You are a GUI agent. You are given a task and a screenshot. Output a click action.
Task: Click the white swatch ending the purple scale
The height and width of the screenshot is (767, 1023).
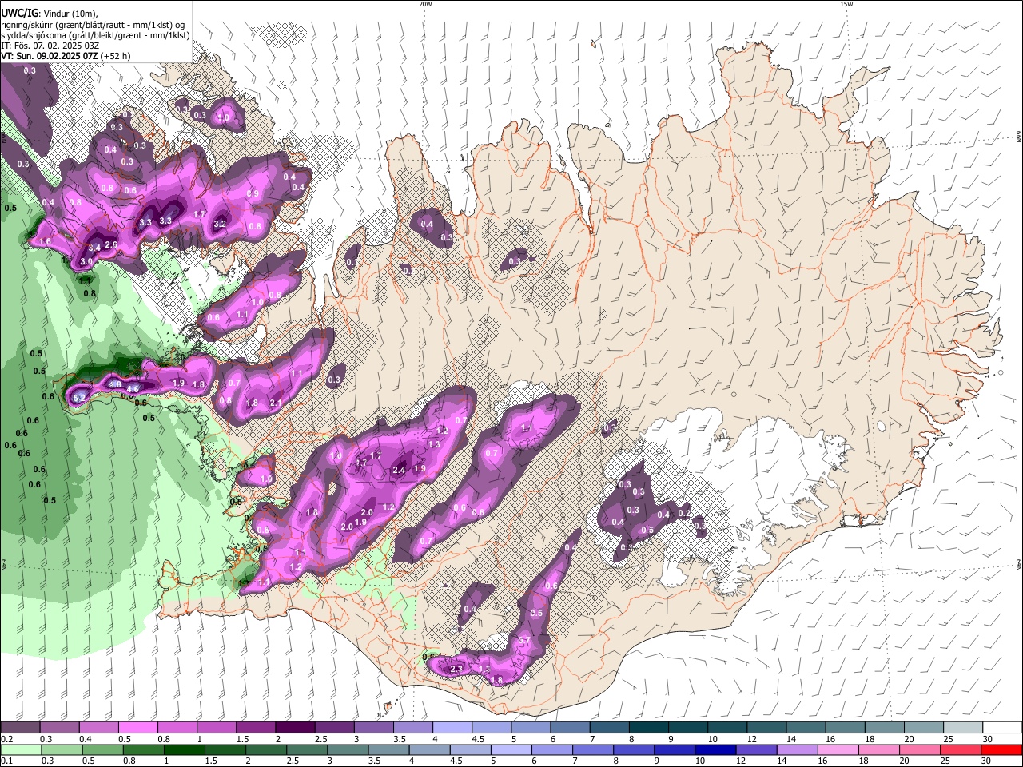[x=1002, y=727]
